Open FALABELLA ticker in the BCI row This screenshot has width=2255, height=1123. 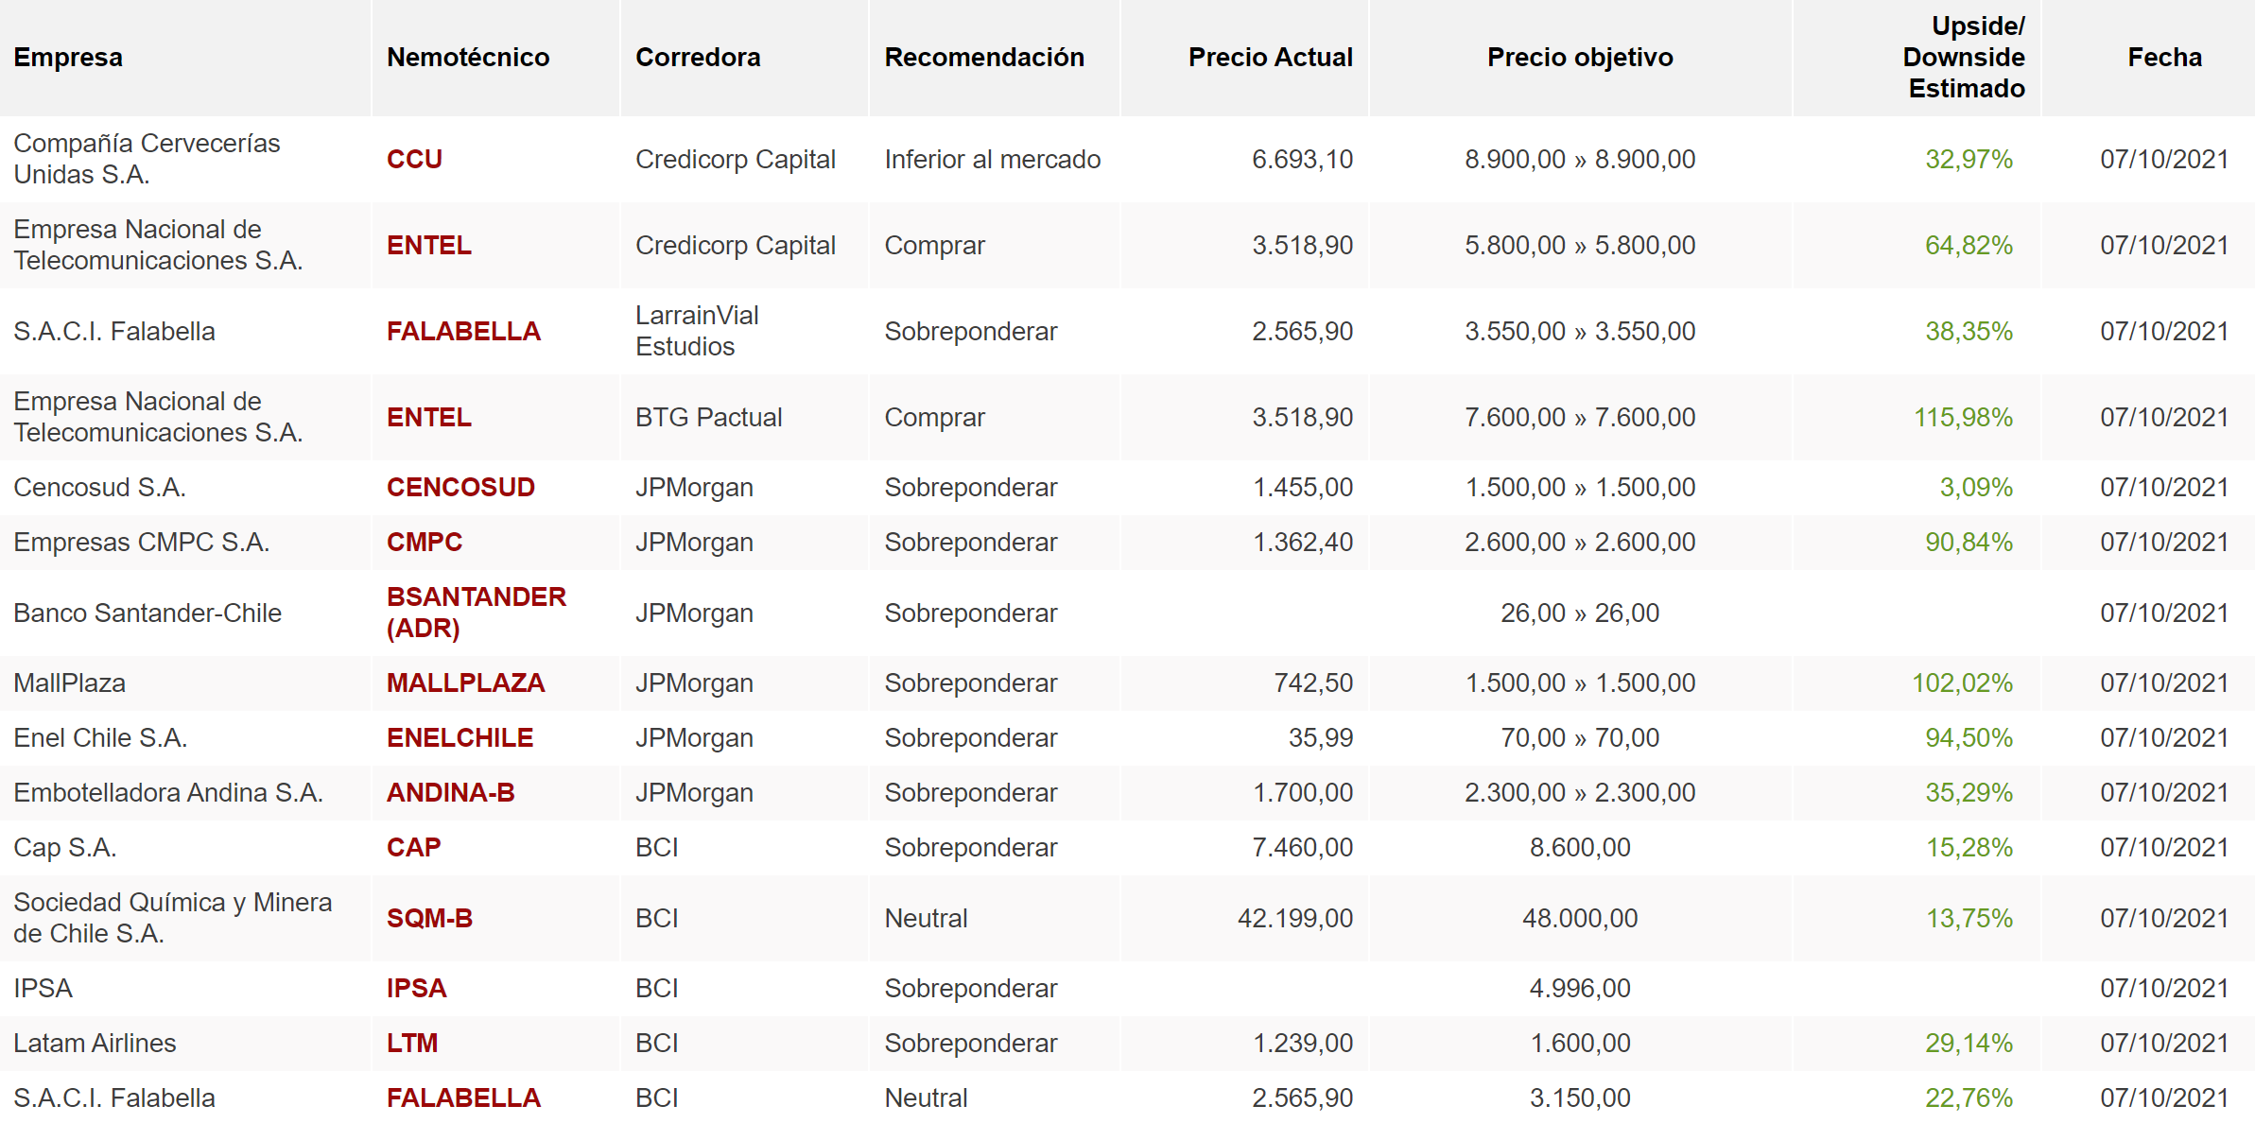[463, 1097]
